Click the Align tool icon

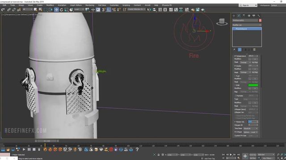(x=154, y=10)
